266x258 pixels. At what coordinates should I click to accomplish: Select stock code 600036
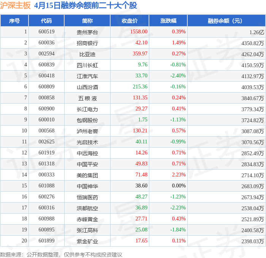[x=46, y=43]
